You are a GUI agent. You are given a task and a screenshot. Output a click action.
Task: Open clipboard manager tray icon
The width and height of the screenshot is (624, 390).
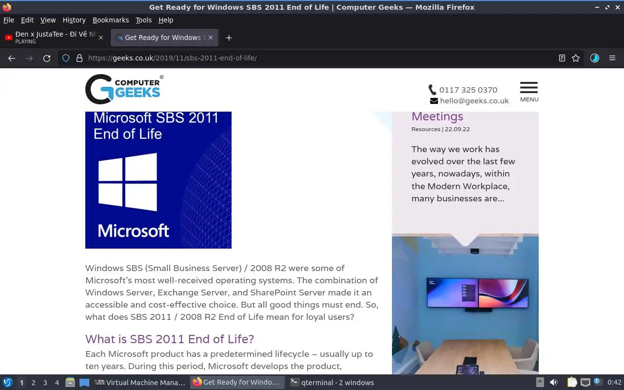tap(572, 382)
